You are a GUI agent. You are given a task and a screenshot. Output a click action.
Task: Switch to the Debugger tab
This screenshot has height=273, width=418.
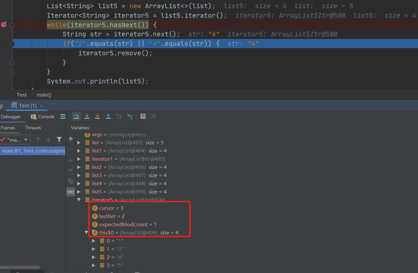pyautogui.click(x=10, y=117)
